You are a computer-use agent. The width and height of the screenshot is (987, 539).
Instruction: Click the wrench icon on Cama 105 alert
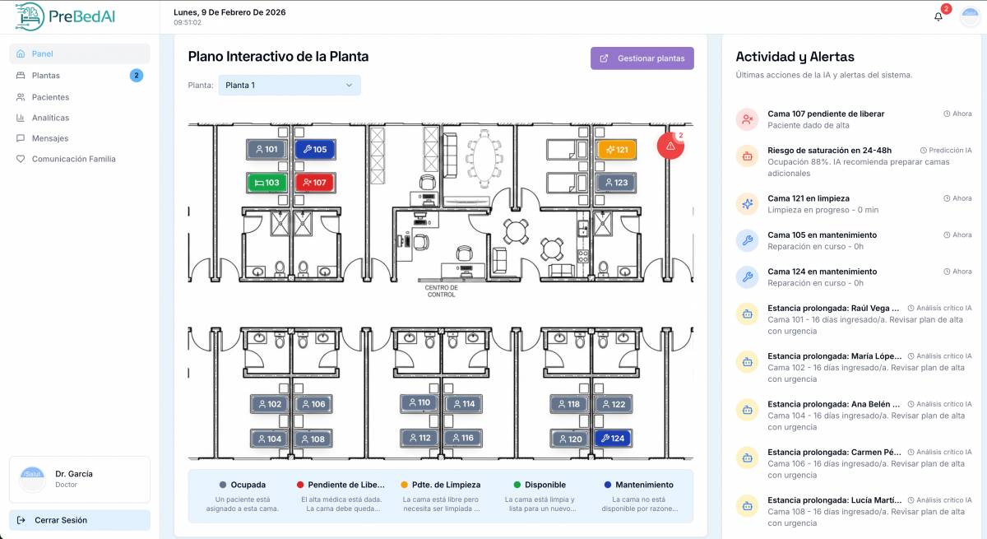coord(747,240)
